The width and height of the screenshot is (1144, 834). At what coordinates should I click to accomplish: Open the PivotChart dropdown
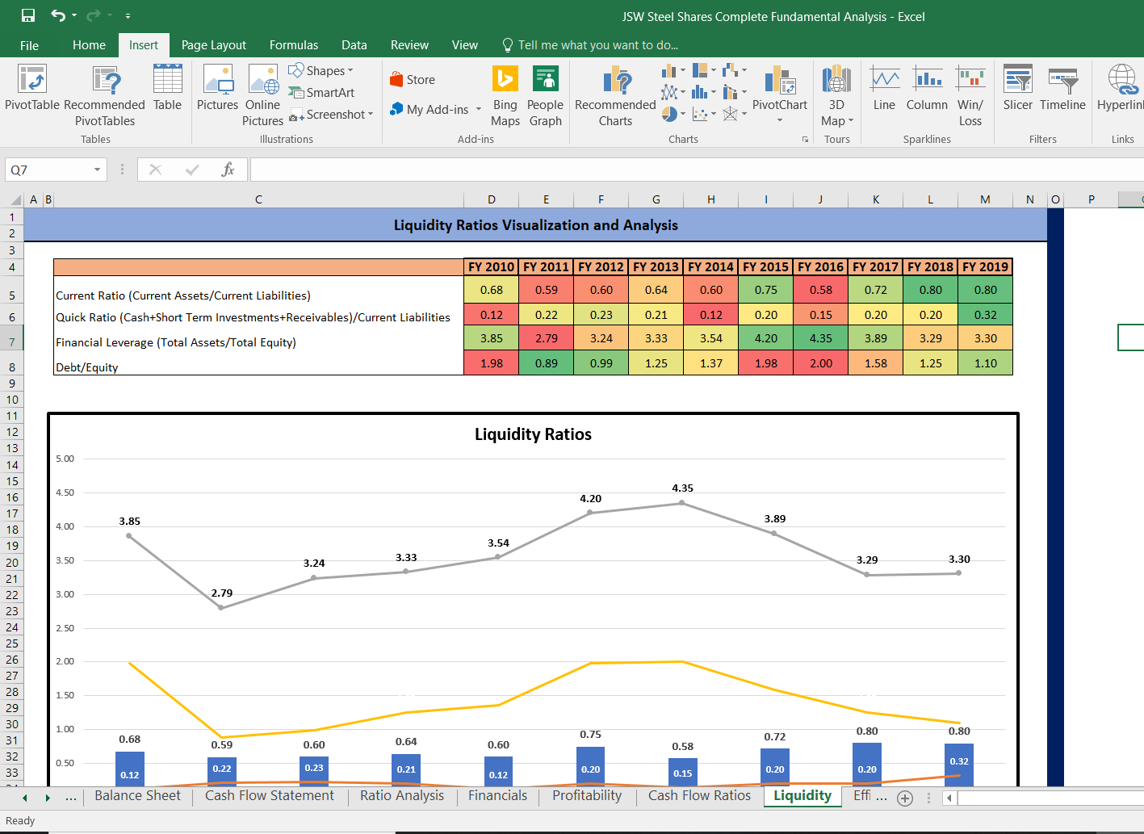click(x=780, y=120)
